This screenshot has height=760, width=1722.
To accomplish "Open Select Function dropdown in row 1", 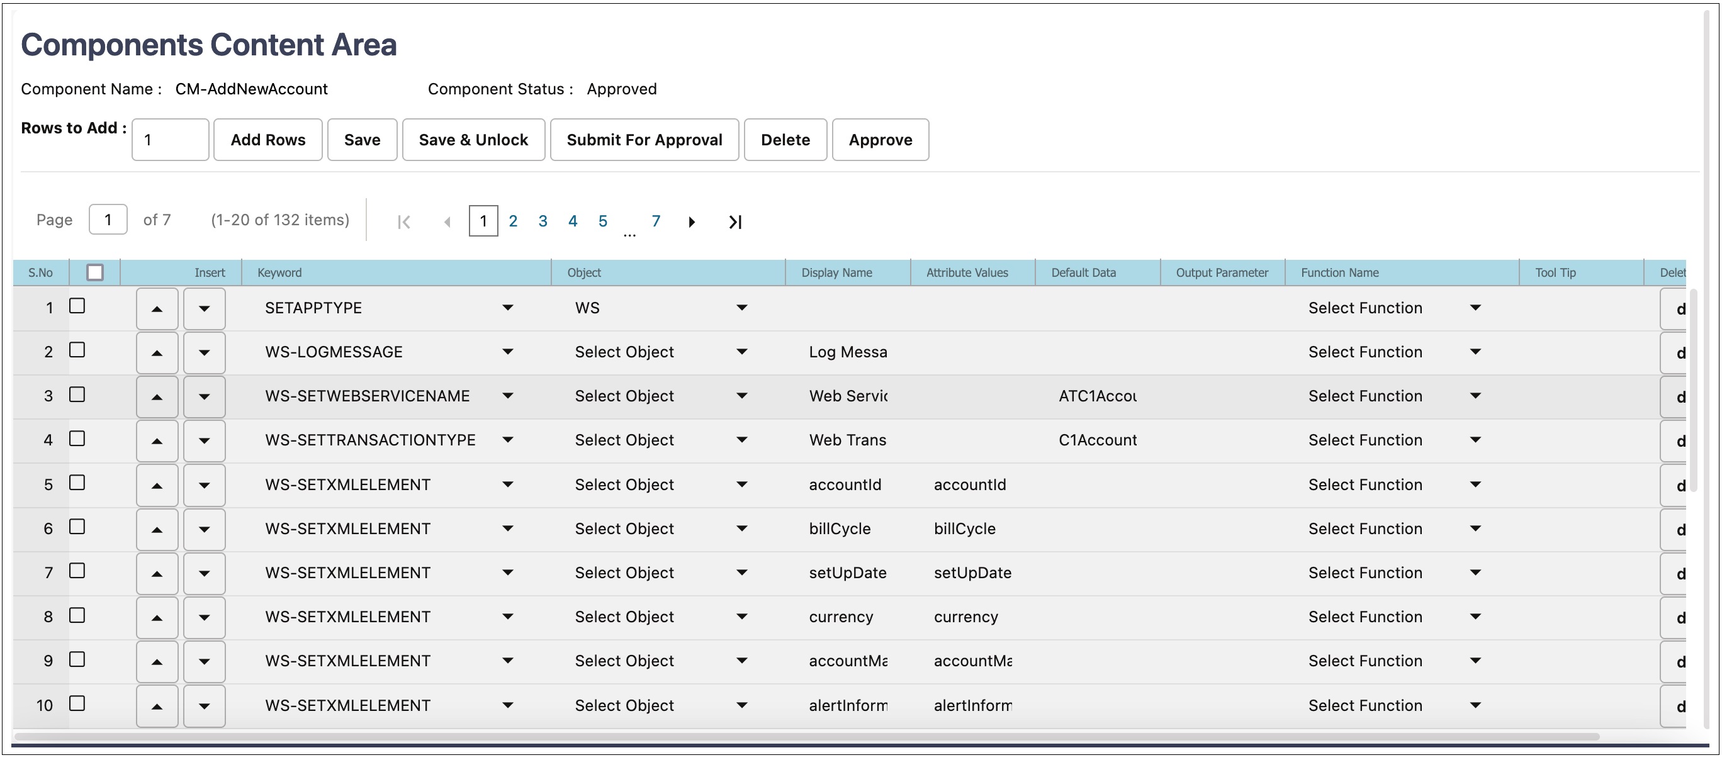I will [1476, 308].
